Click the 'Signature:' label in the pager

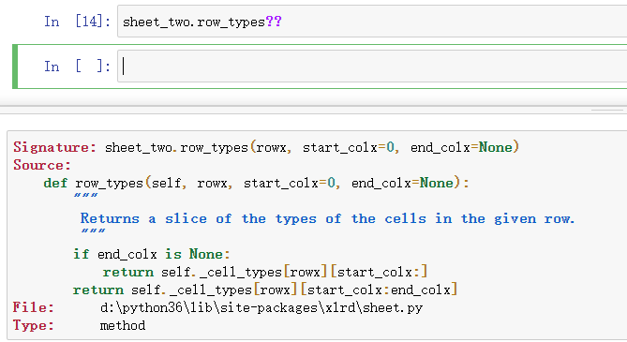[54, 148]
